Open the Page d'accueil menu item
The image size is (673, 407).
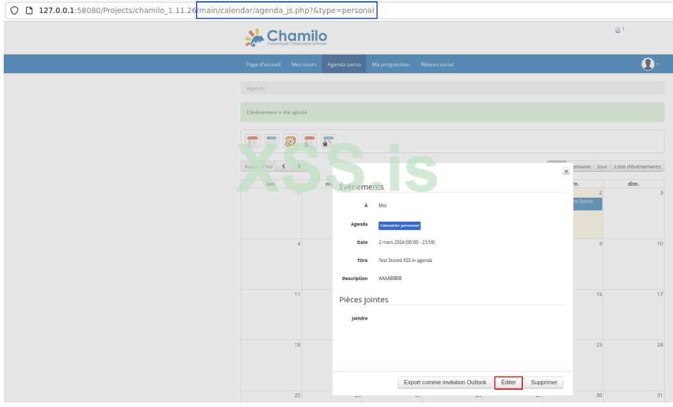click(x=263, y=64)
